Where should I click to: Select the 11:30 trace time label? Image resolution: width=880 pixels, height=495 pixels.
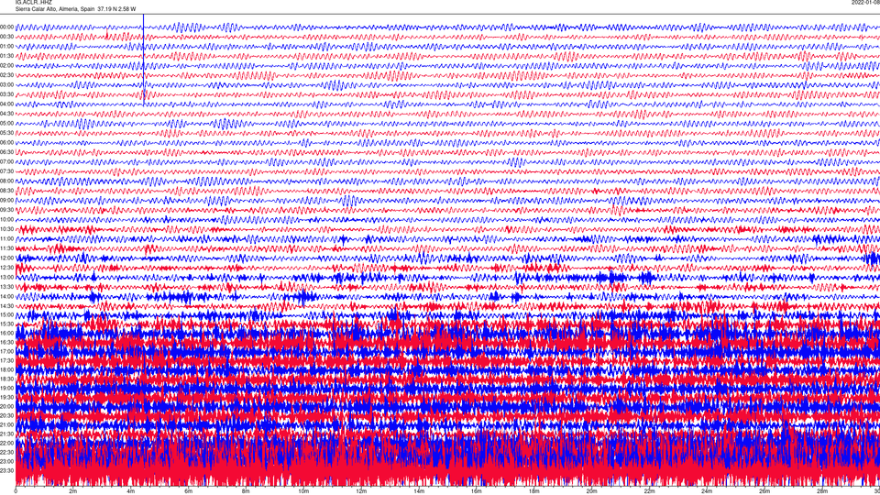pos(6,248)
